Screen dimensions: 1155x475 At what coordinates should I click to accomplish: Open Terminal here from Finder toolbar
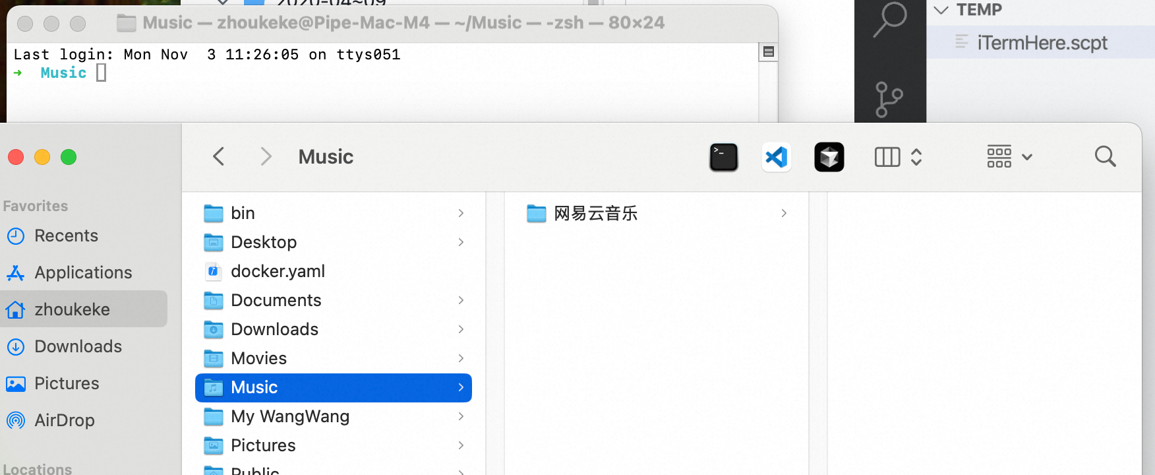(723, 158)
